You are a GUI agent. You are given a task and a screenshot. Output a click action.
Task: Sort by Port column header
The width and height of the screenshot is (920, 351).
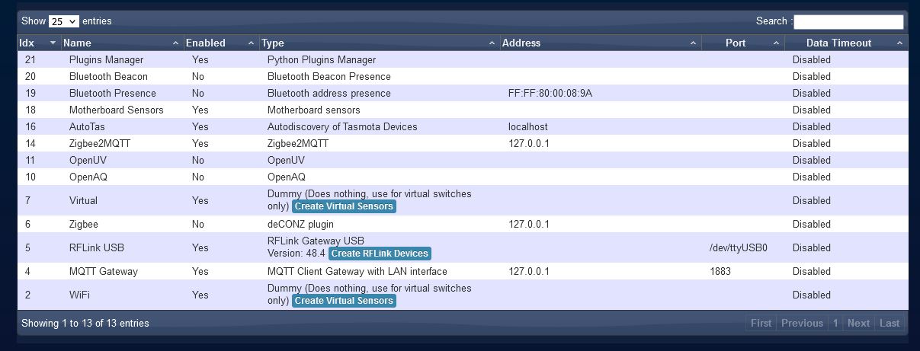point(742,43)
